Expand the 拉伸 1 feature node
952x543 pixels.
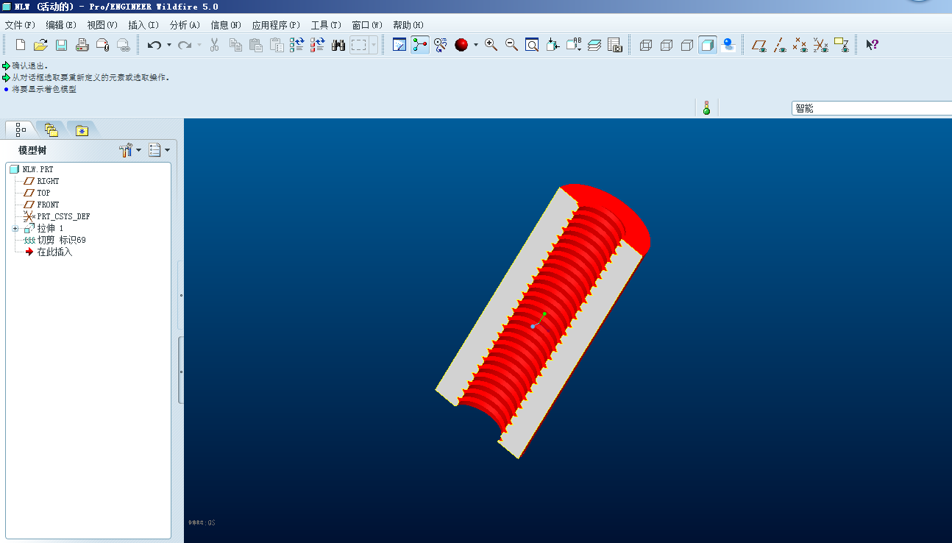[15, 229]
